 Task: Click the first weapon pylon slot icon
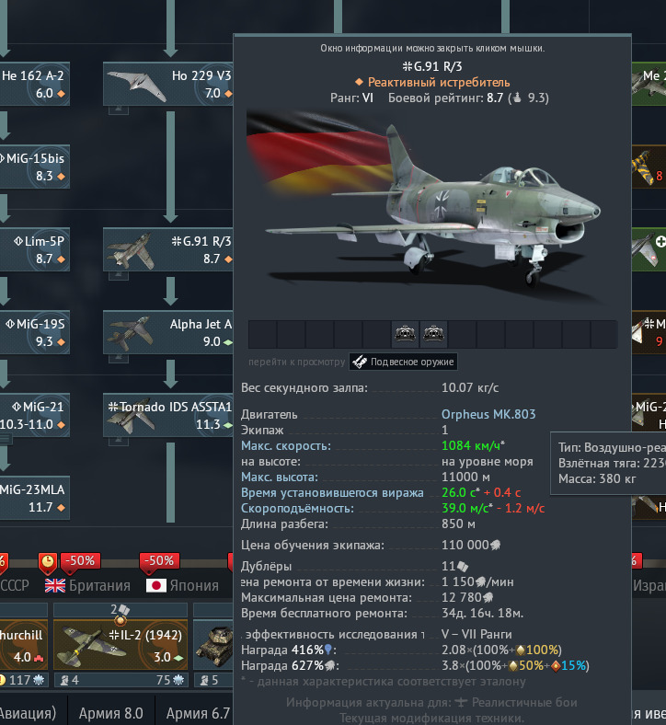(405, 333)
